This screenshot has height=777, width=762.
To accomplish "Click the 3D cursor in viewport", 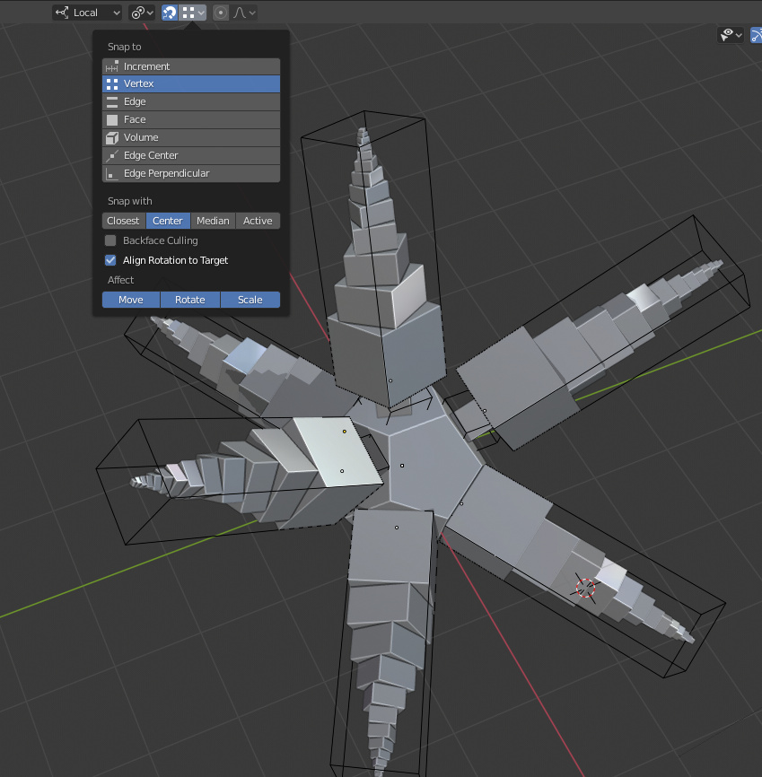I will (585, 588).
